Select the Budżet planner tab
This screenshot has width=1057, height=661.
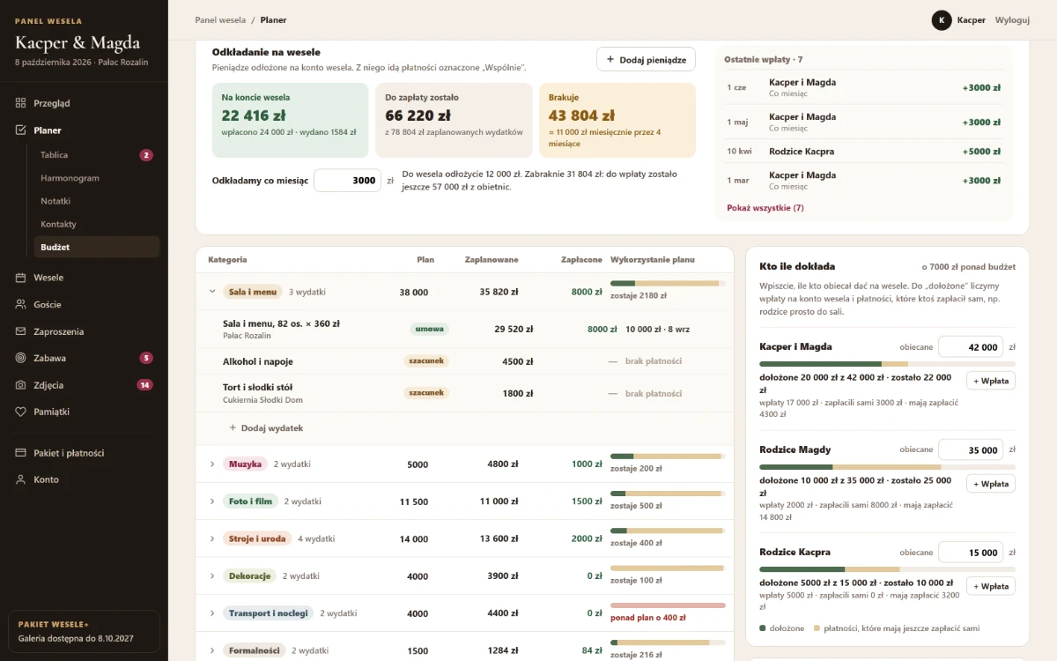click(97, 247)
